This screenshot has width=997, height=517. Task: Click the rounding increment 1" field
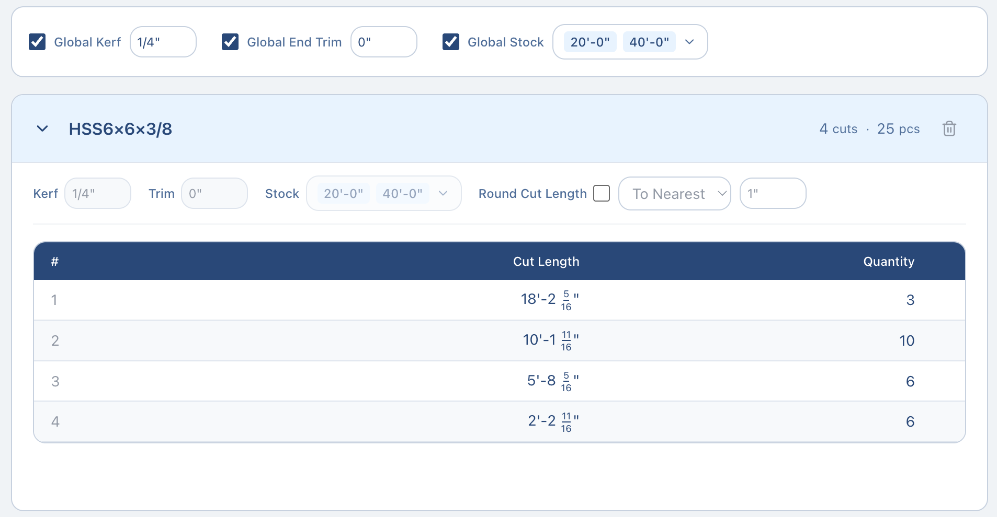coord(773,194)
